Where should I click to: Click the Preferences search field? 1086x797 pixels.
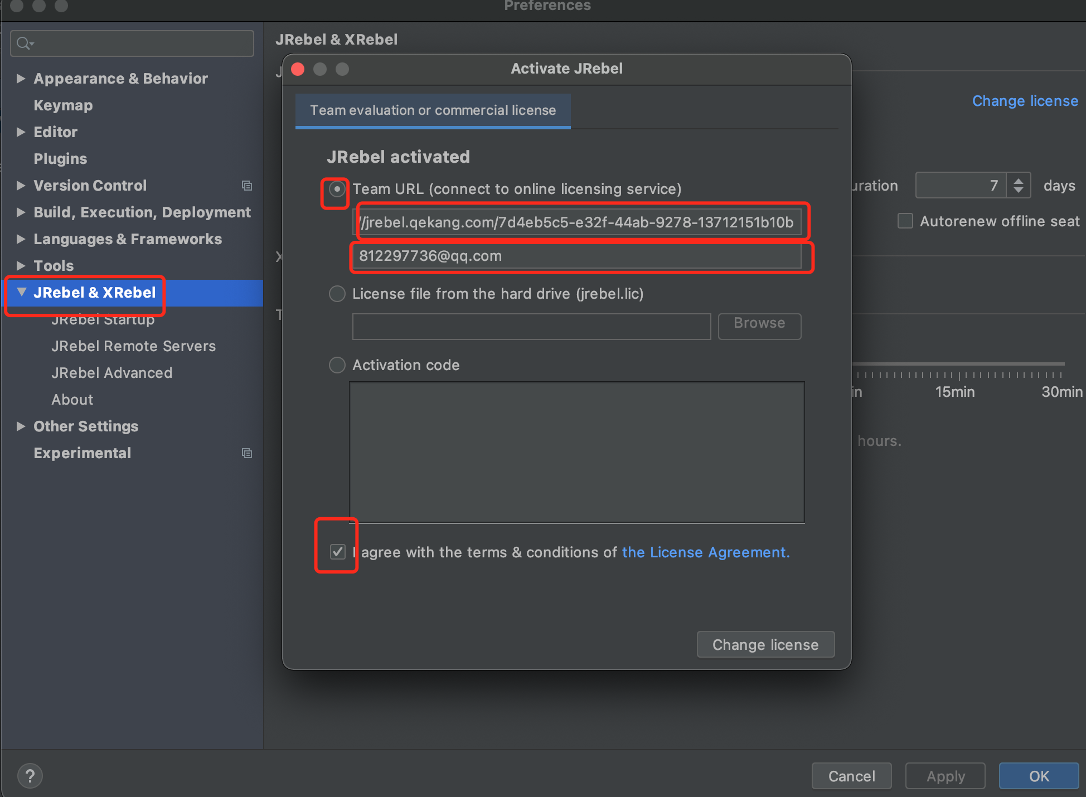coord(132,43)
